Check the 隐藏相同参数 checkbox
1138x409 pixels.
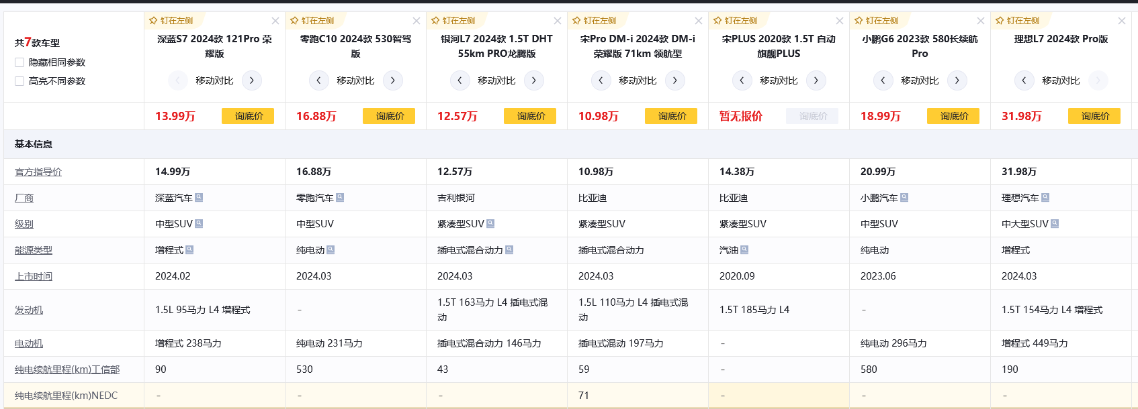coord(19,62)
